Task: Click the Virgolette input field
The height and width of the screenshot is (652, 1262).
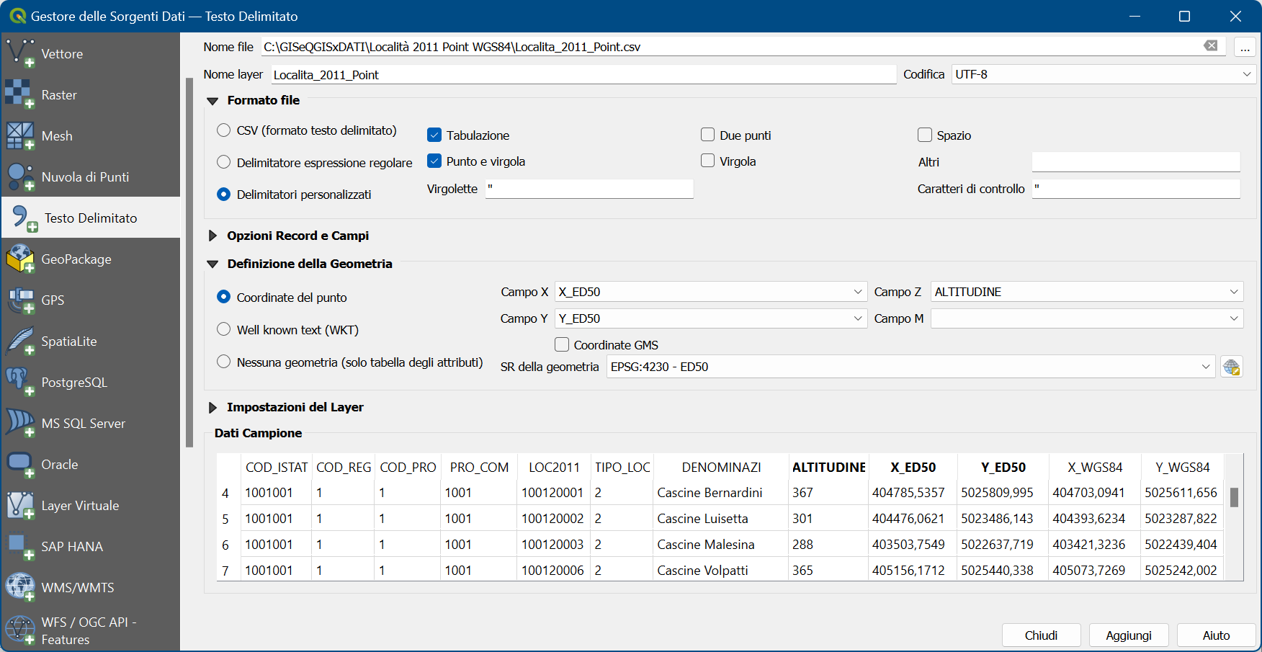Action: click(589, 189)
